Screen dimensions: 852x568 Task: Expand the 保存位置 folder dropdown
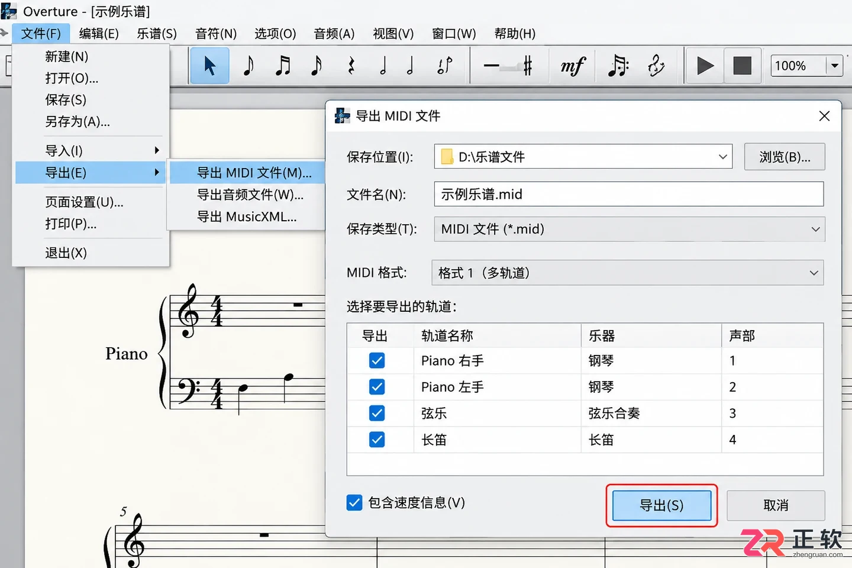point(722,157)
